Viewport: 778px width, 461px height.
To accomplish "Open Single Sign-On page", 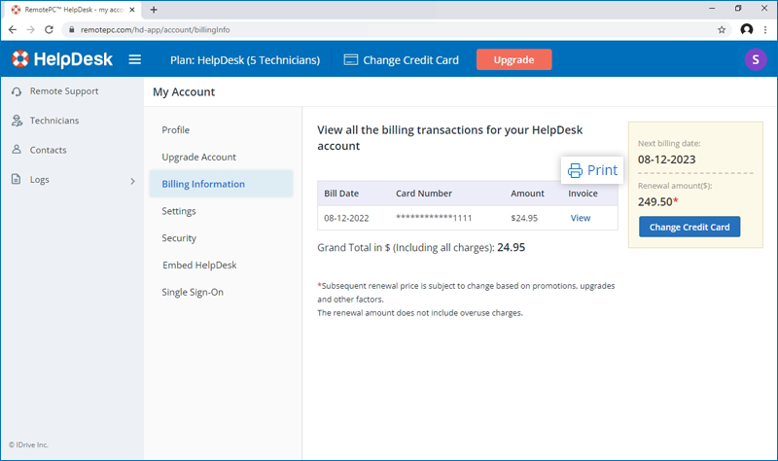I will (193, 293).
